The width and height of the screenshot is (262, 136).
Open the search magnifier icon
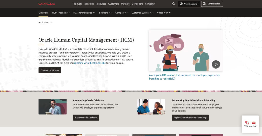tap(174, 4)
